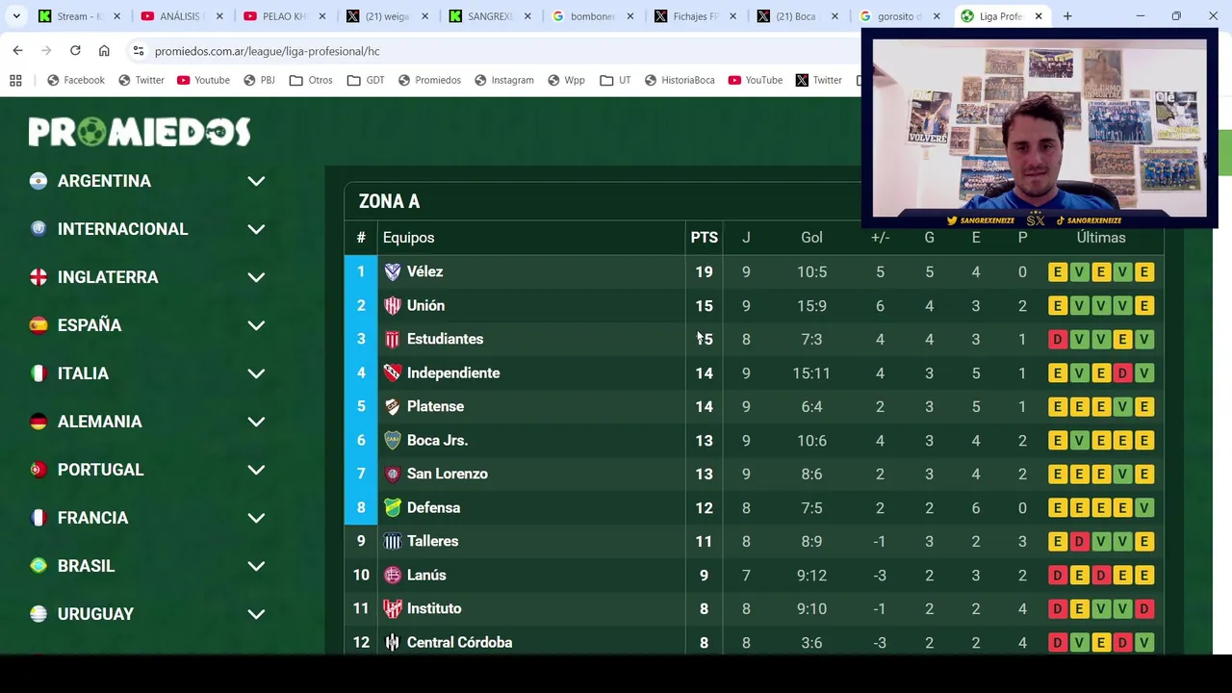1232x693 pixels.
Task: Reload the page with refresh icon
Action: [x=75, y=50]
